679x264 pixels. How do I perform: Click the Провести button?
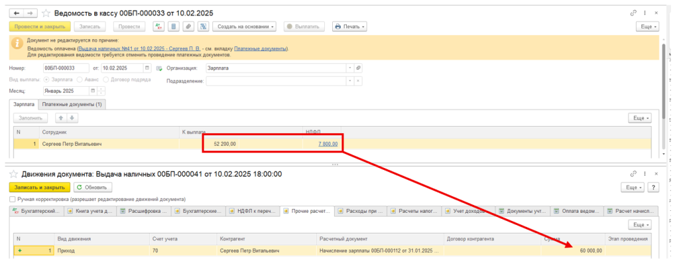(x=129, y=27)
